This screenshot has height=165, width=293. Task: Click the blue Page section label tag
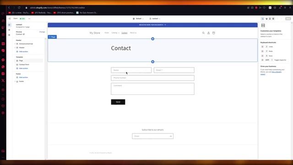tap(52, 37)
